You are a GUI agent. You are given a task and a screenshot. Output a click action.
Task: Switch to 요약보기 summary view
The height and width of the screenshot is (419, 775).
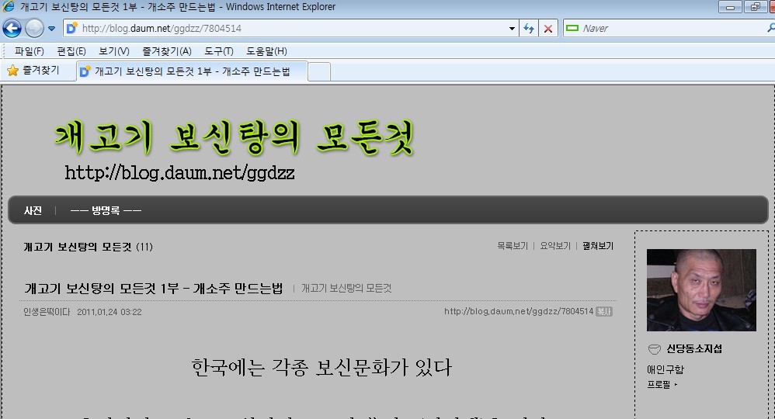pyautogui.click(x=555, y=245)
